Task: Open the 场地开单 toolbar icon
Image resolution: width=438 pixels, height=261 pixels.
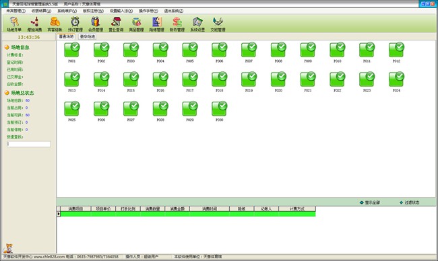Action: 14,24
